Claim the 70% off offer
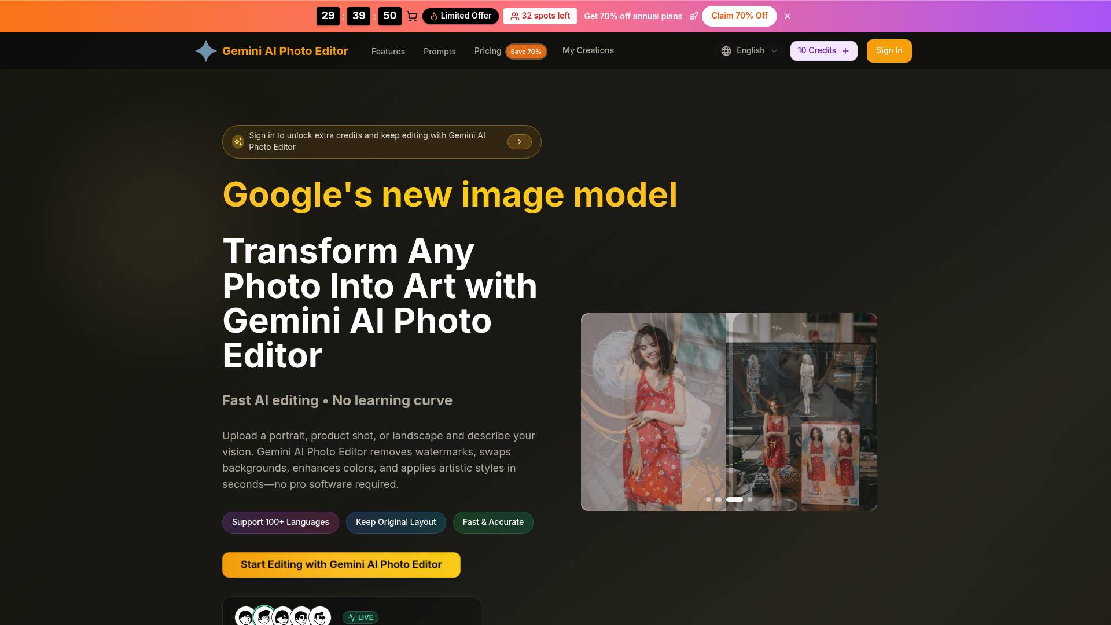This screenshot has width=1111, height=625. pyautogui.click(x=739, y=16)
